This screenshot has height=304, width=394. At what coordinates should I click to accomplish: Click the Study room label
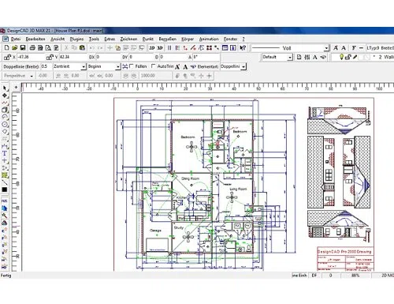[178, 227]
